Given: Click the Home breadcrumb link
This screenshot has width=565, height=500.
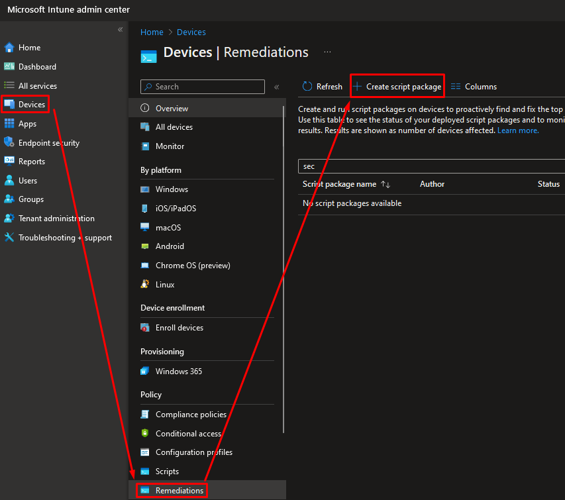Looking at the screenshot, I should pos(152,32).
